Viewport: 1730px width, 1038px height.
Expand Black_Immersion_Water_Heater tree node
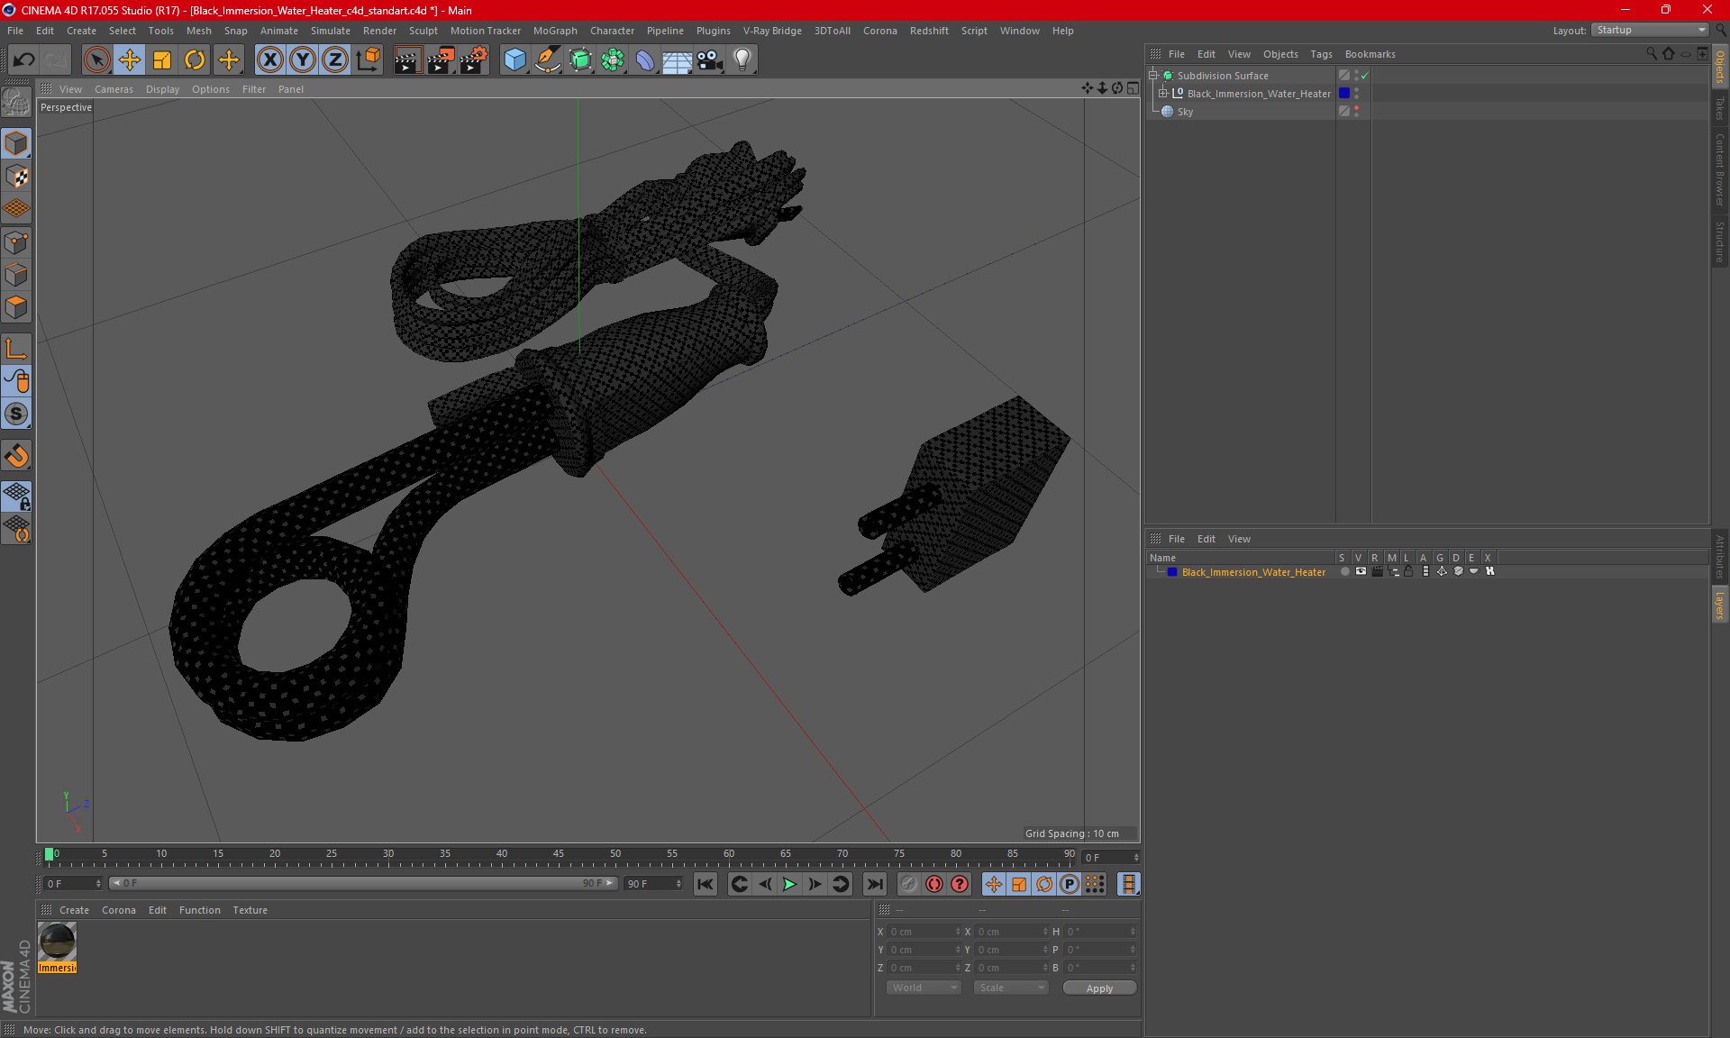1162,94
